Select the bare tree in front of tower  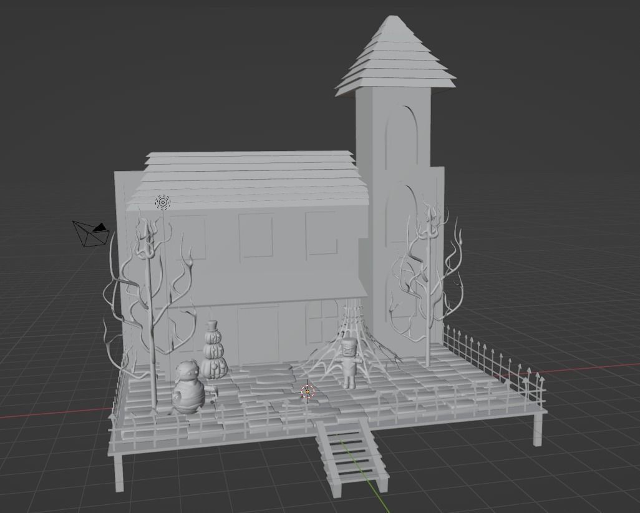[x=427, y=282]
